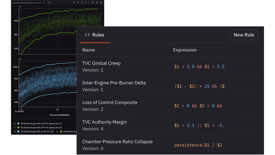Click the code brackets icon beside Rules

pyautogui.click(x=88, y=35)
